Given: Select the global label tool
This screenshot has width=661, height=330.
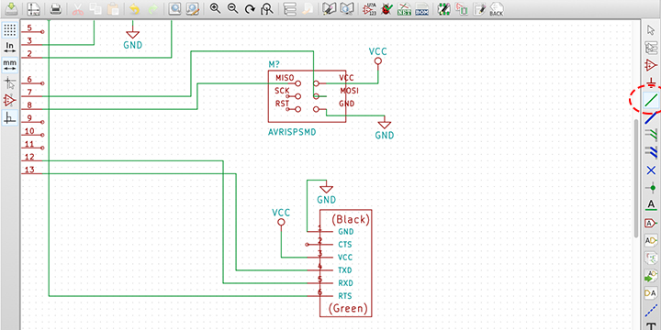Looking at the screenshot, I should pyautogui.click(x=651, y=224).
